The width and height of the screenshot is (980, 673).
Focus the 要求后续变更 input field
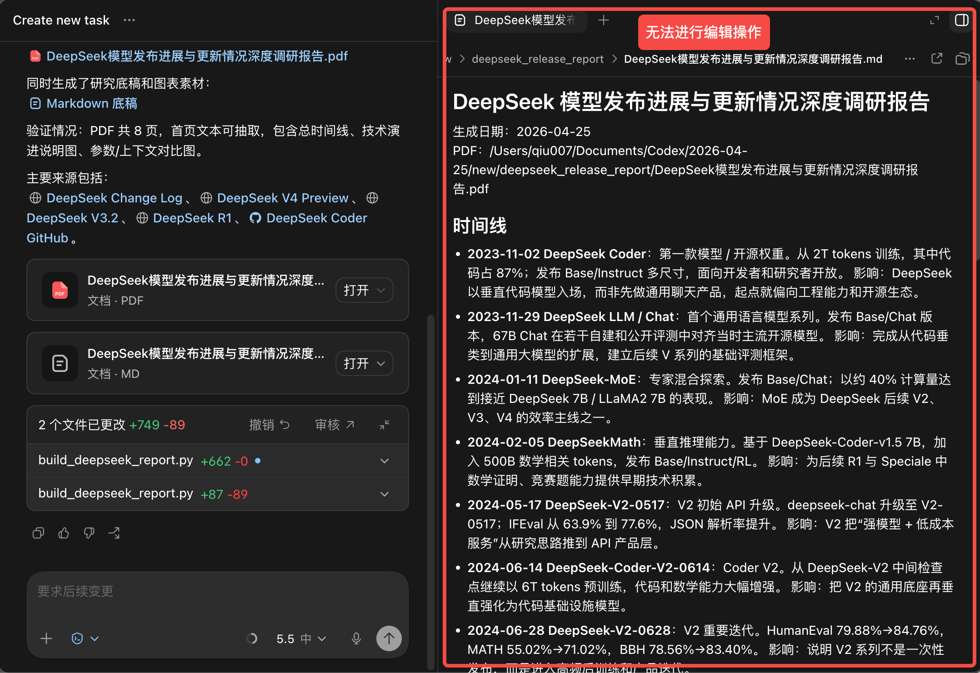pyautogui.click(x=218, y=591)
